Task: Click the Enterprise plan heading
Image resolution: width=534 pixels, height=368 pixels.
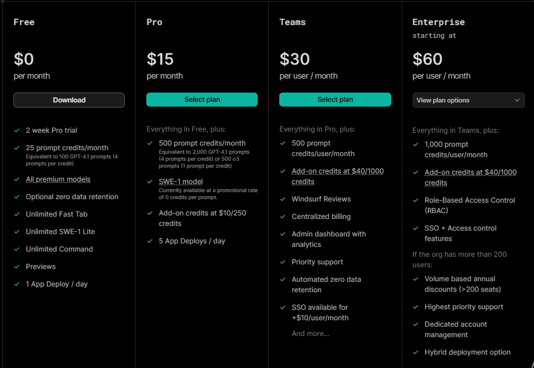Action: tap(438, 22)
